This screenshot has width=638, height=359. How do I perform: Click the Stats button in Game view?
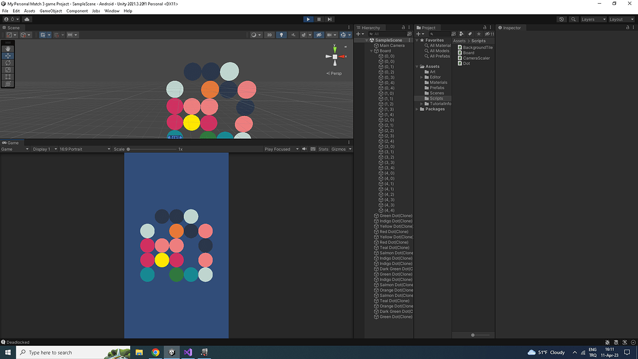[x=323, y=149]
